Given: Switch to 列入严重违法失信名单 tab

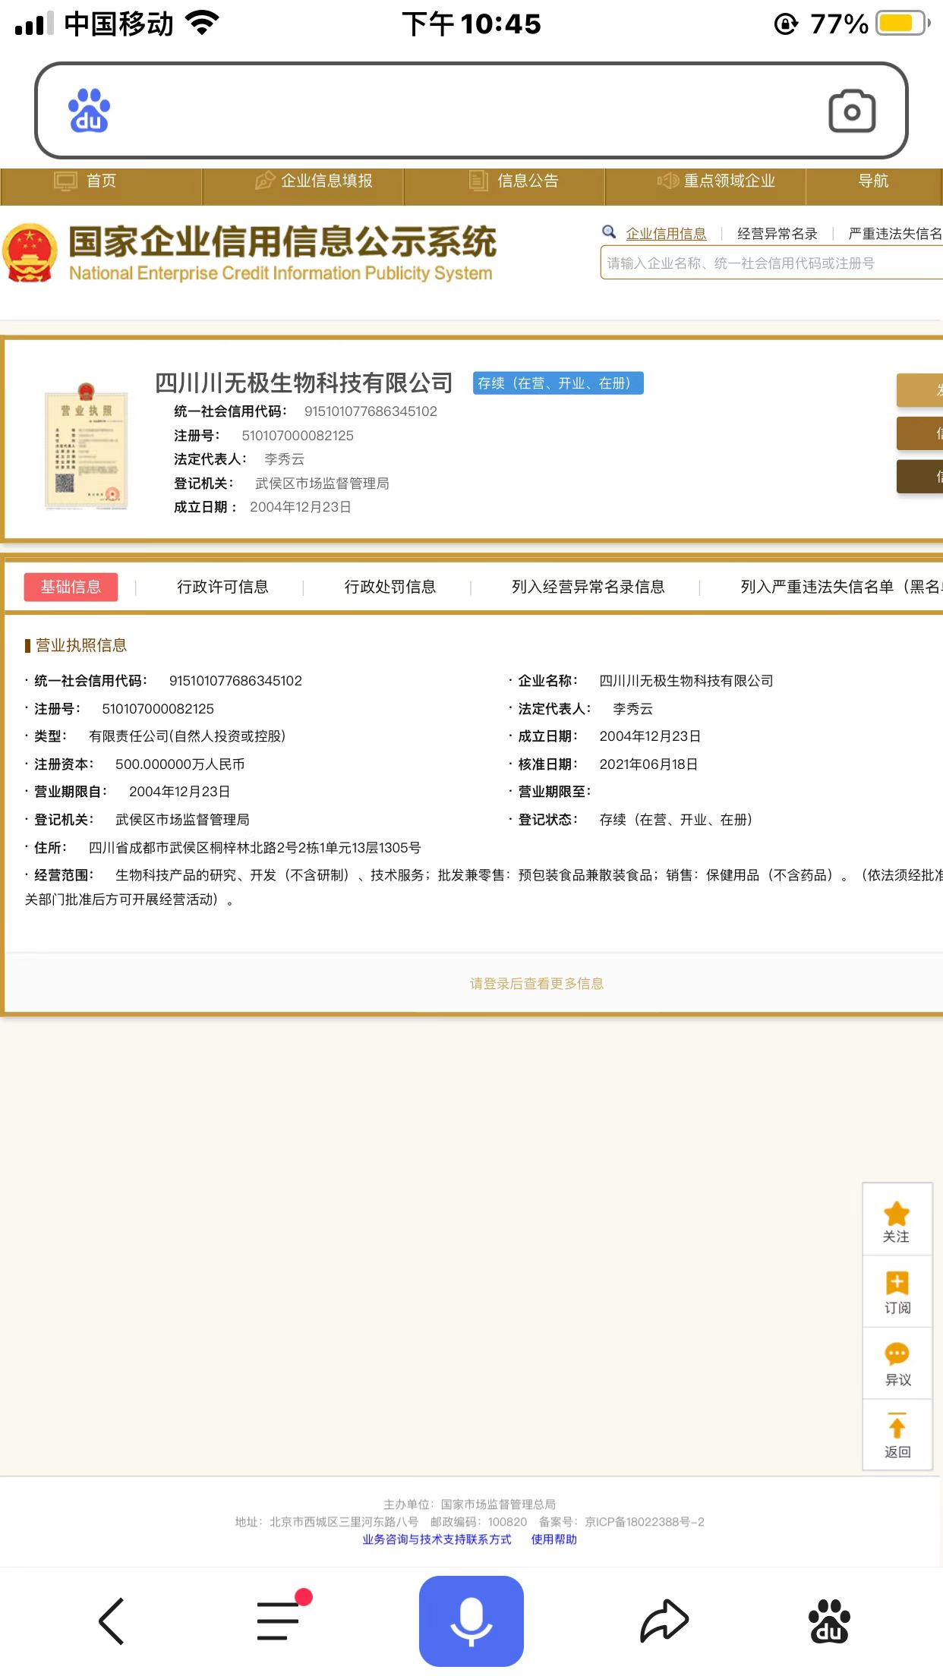Looking at the screenshot, I should 841,587.
